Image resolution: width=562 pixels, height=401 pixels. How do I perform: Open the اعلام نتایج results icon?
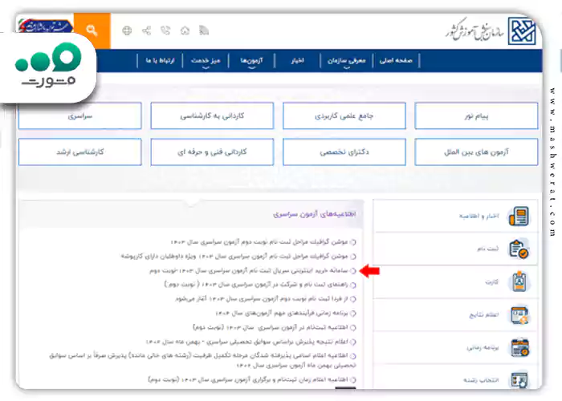pos(519,314)
